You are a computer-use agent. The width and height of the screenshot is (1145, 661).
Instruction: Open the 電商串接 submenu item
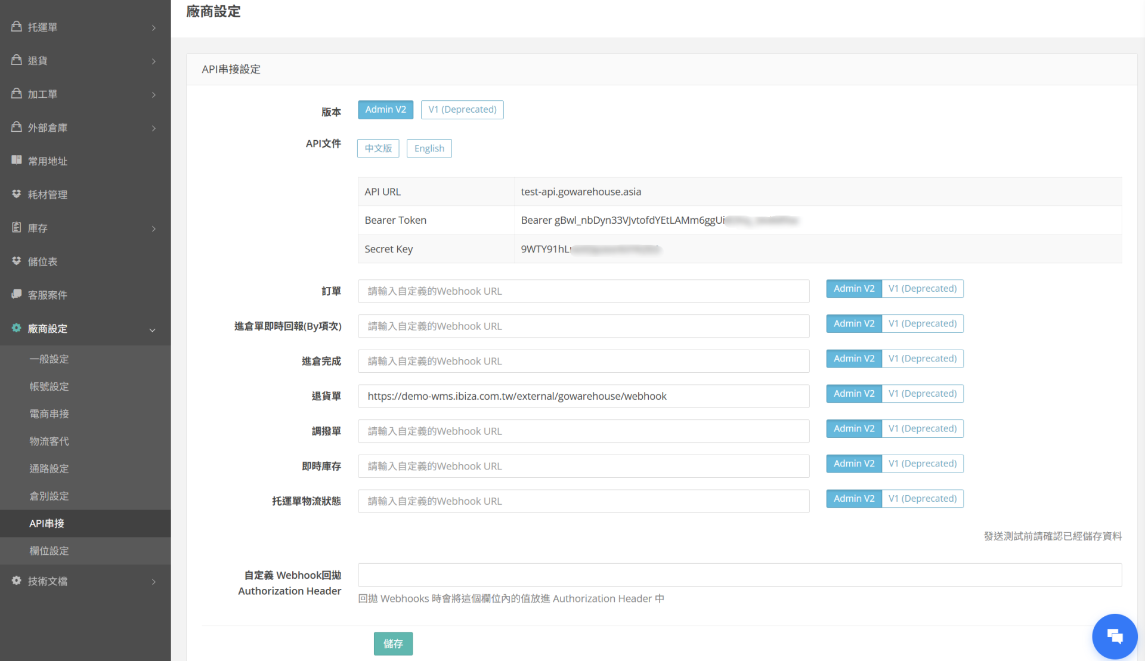49,414
